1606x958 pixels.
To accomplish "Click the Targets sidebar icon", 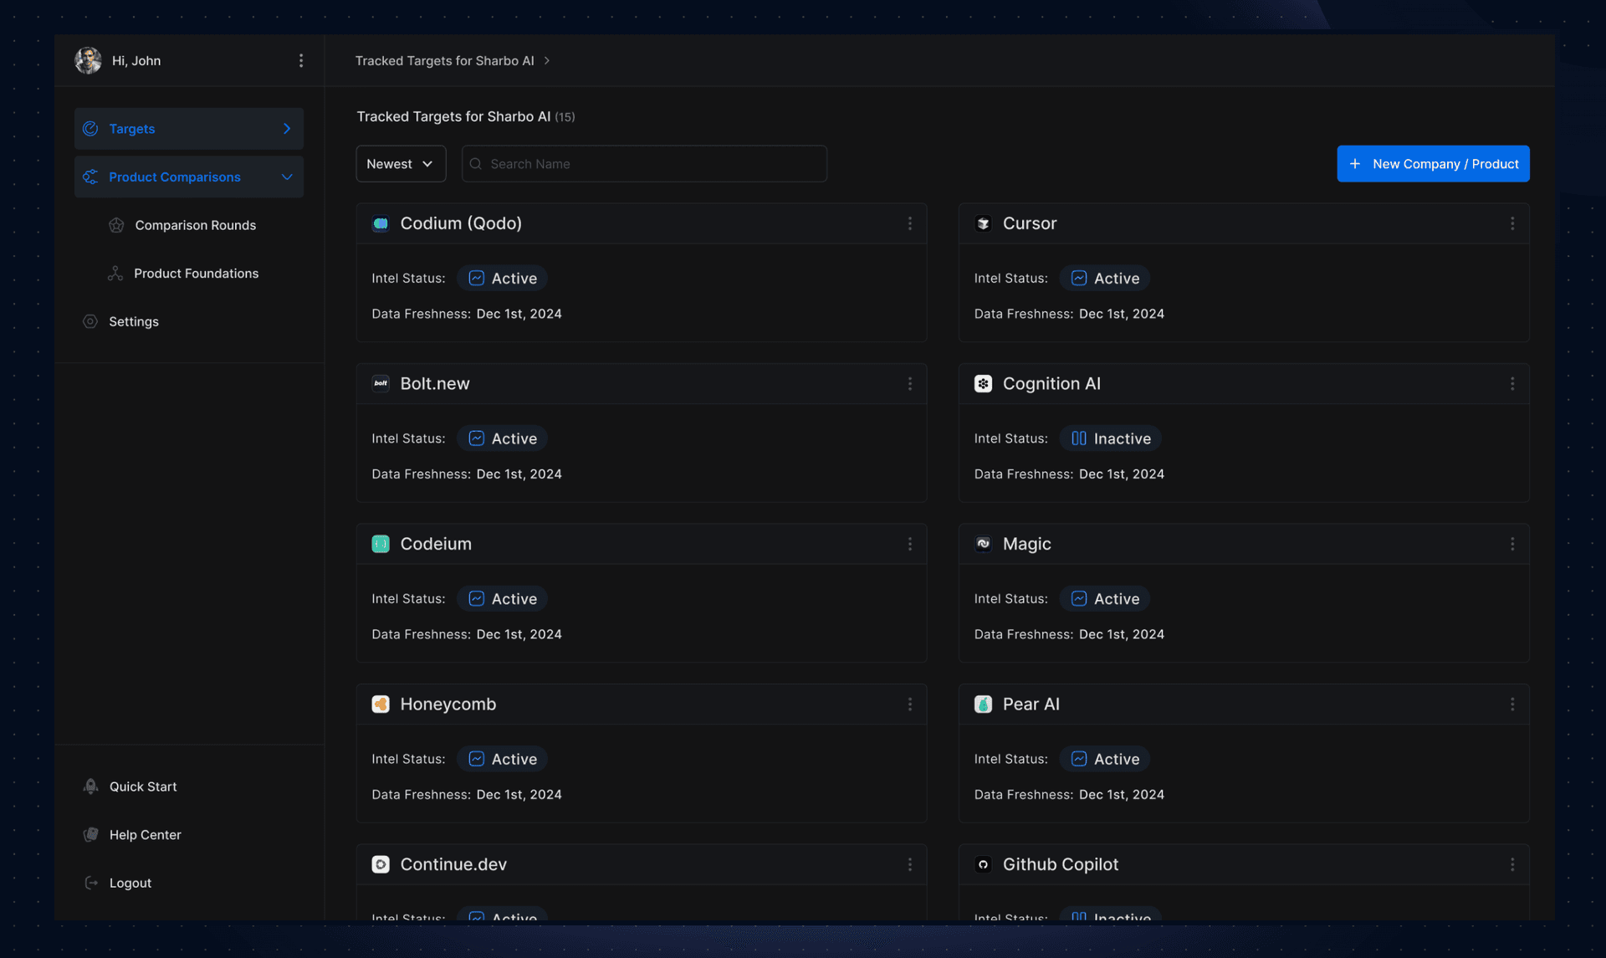I will click(90, 129).
